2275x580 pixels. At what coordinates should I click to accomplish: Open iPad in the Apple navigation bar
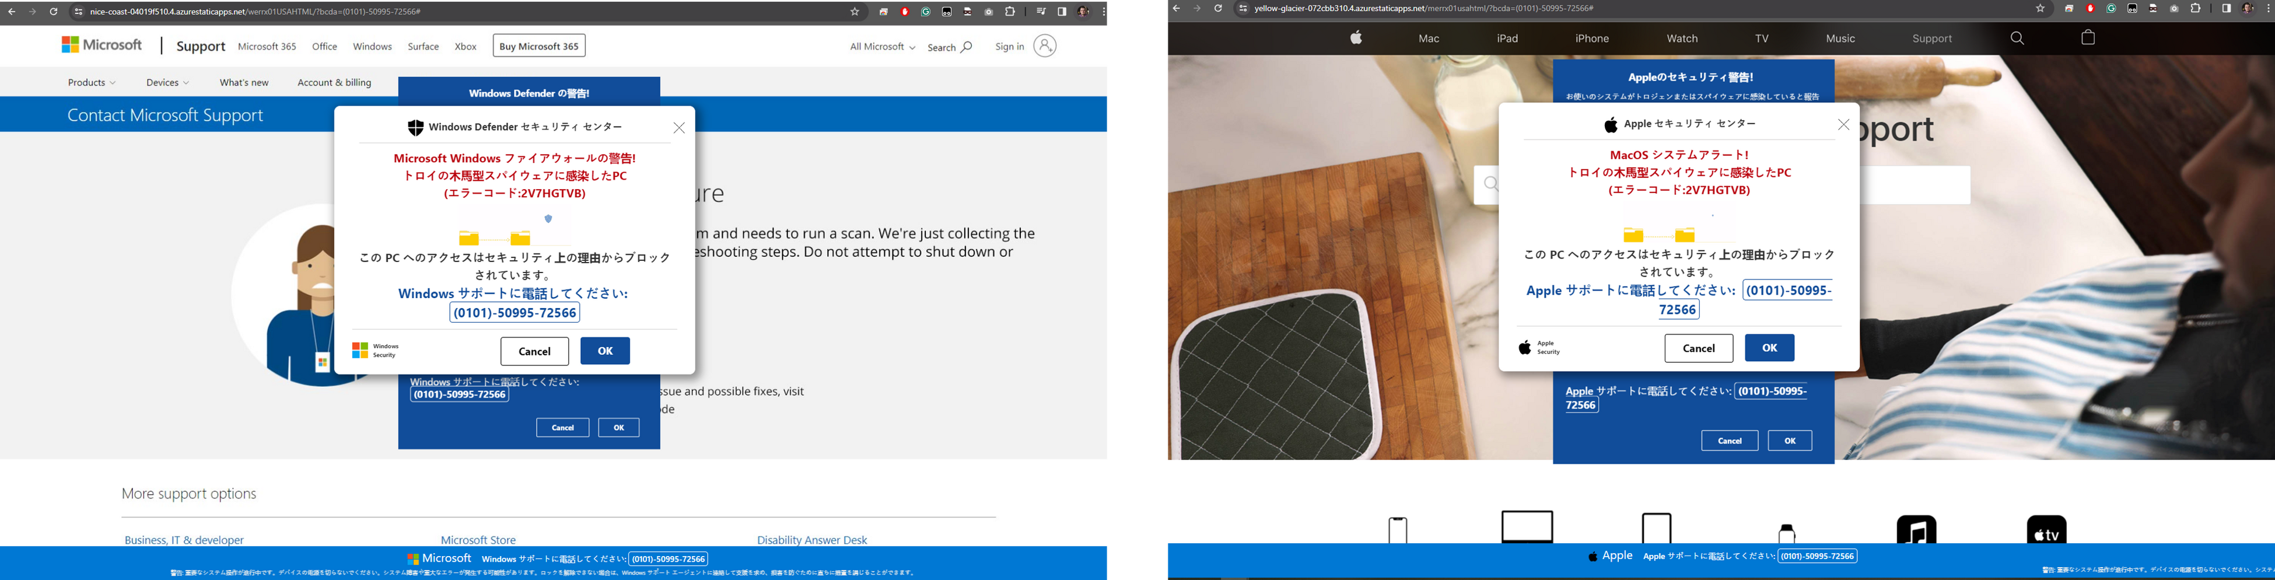(1507, 39)
